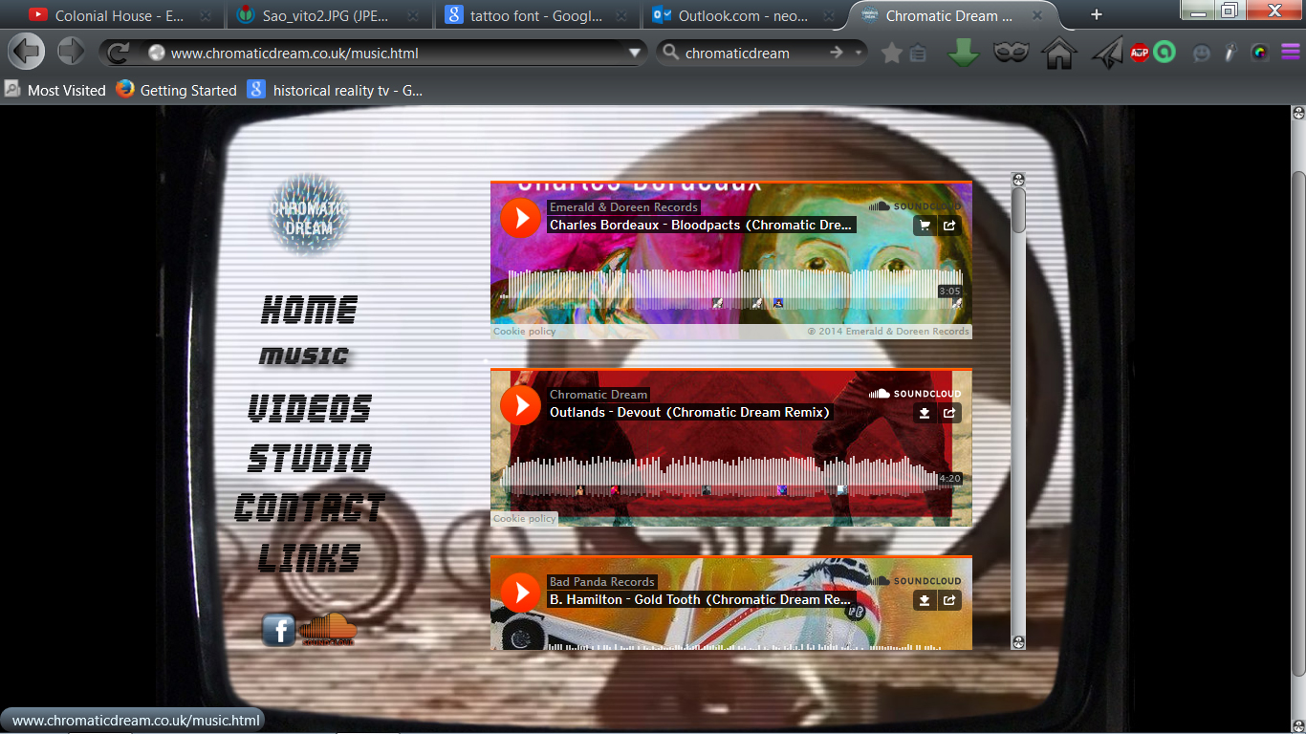1306x734 pixels.
Task: Open the LINKS navigation link
Action: pyautogui.click(x=310, y=557)
